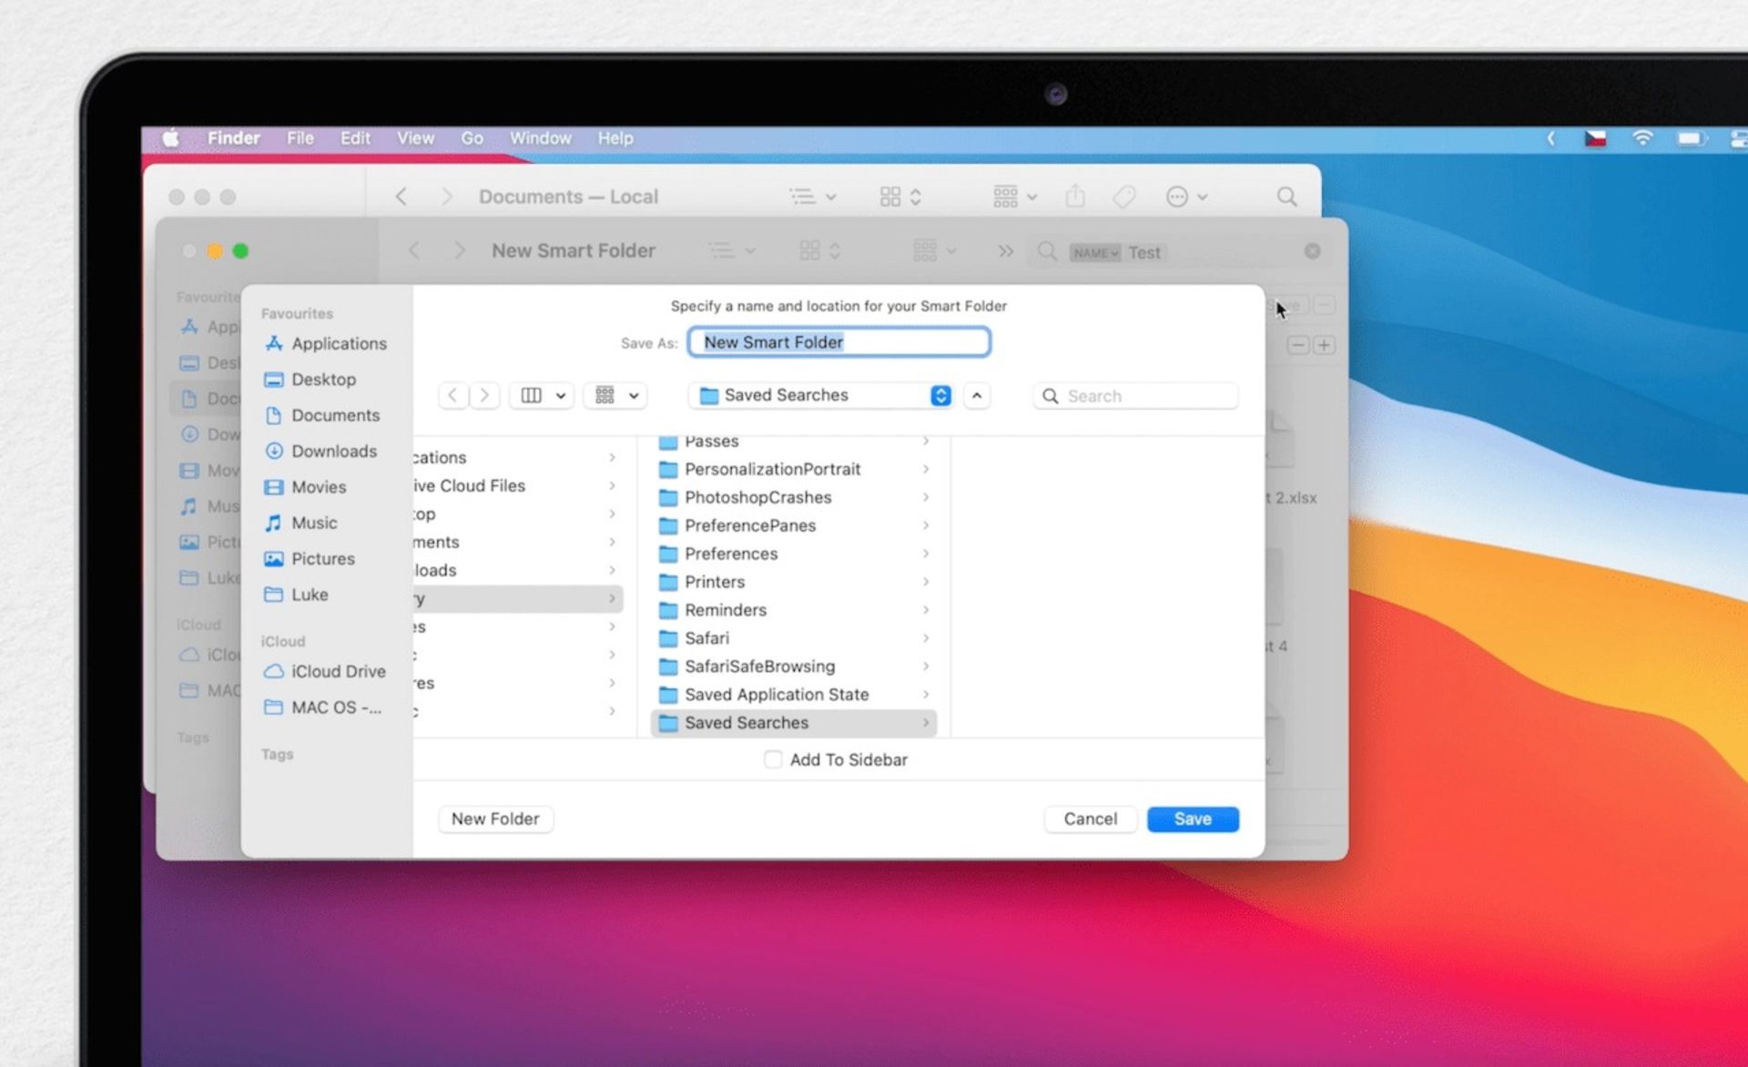Click the magnifier icon in Documents window

pos(1286,197)
